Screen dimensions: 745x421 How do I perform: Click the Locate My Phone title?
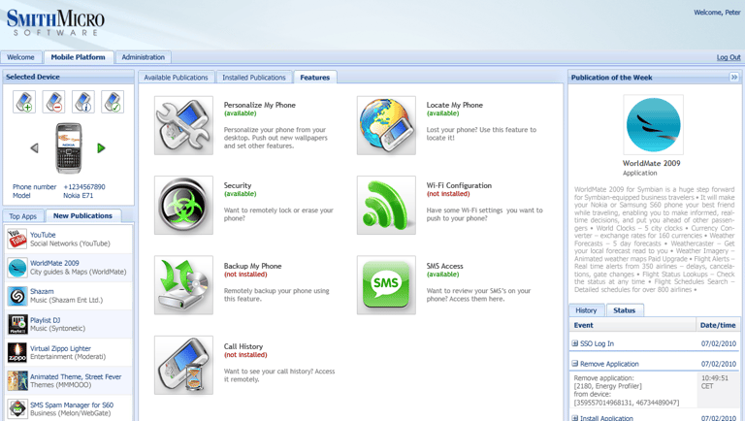click(x=455, y=105)
